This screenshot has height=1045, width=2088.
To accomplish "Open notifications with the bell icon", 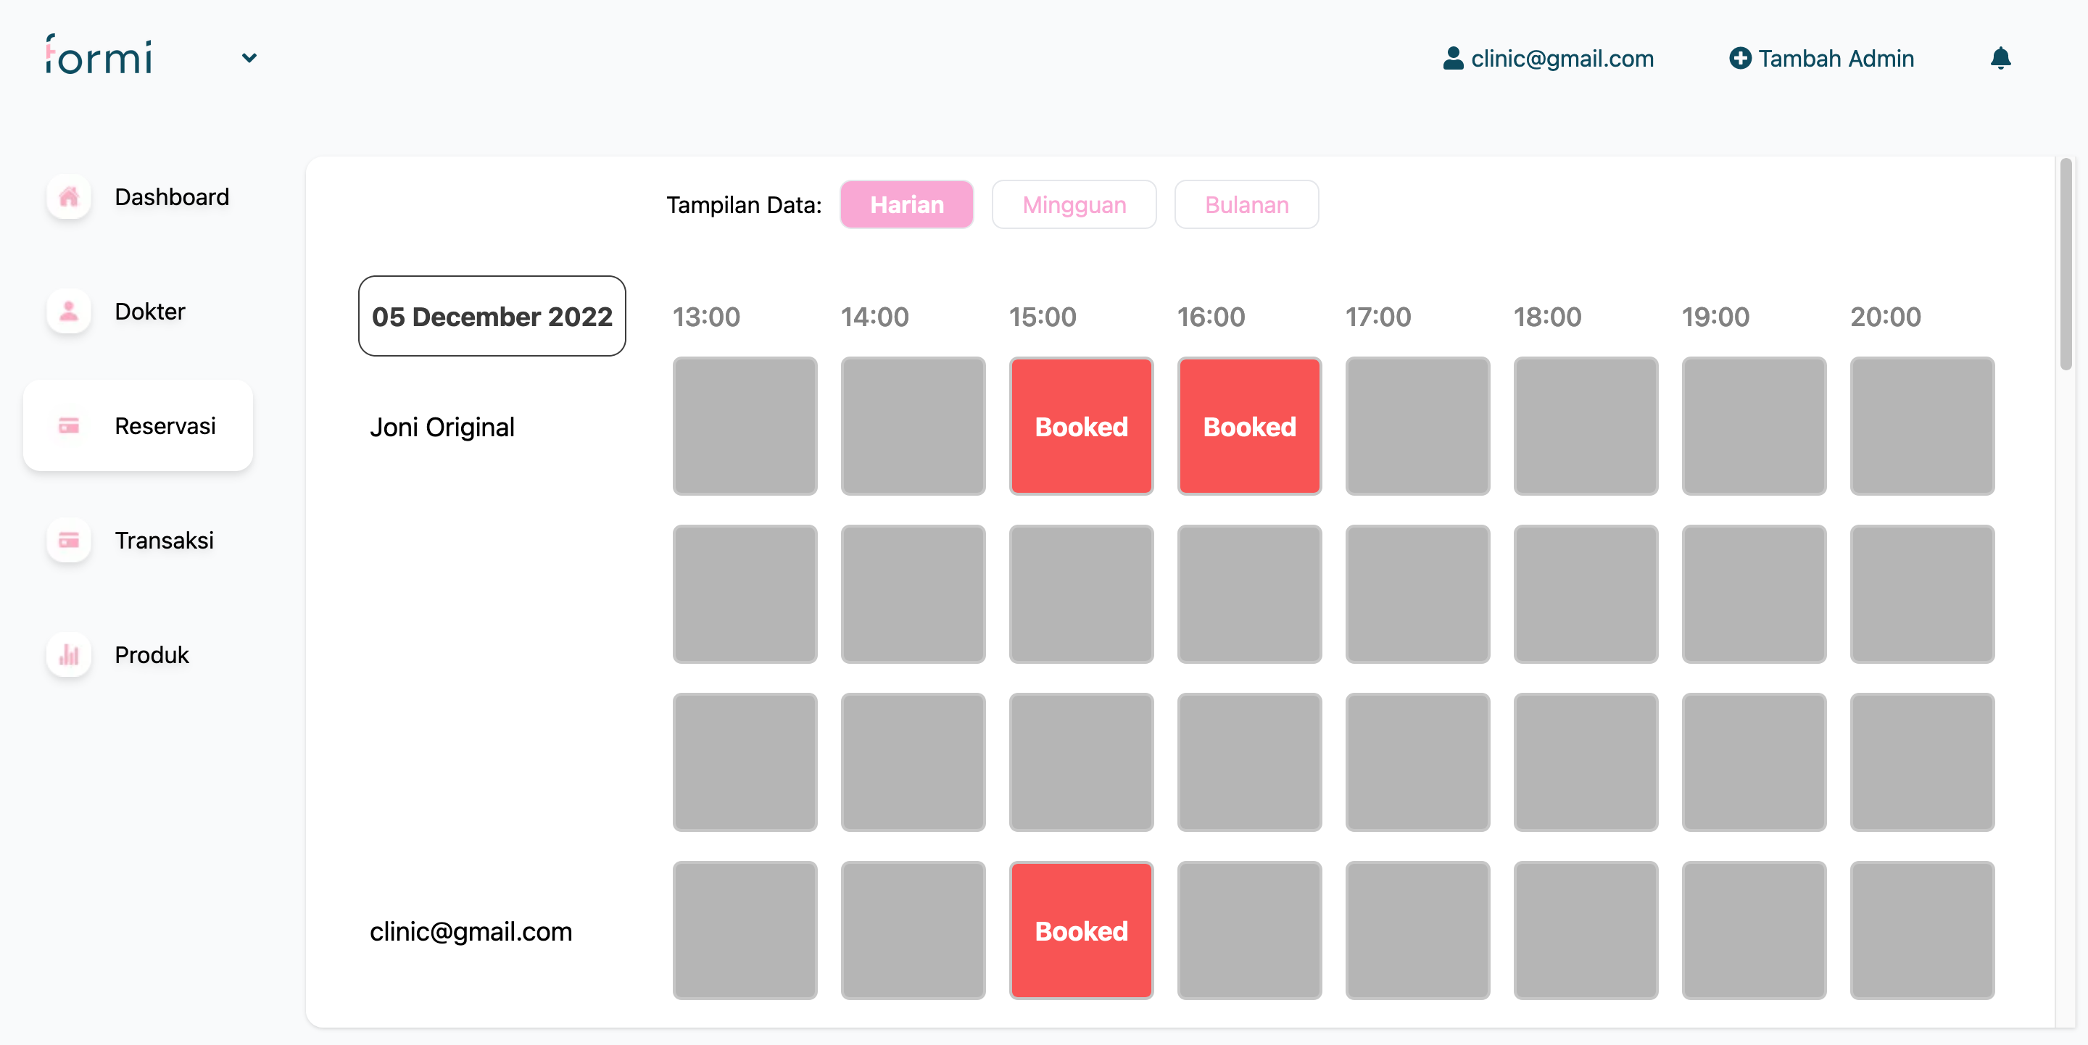I will coord(2000,58).
